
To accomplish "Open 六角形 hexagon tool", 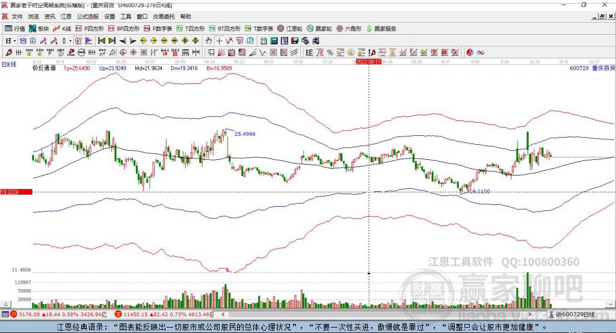I will pos(349,29).
